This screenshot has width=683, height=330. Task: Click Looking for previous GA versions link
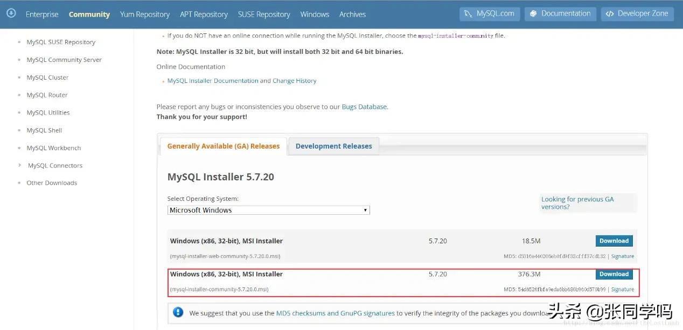point(577,203)
